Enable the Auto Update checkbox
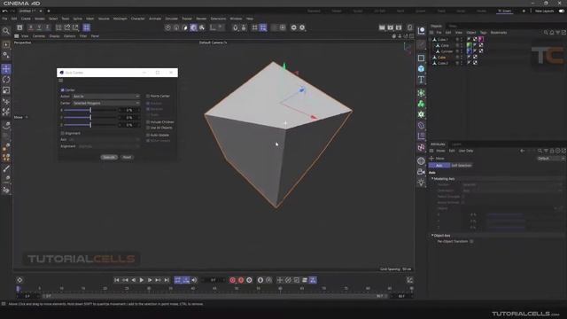 point(148,135)
